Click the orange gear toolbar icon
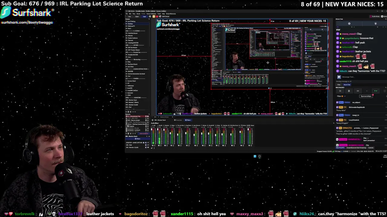This screenshot has height=217, width=387. [x=154, y=17]
